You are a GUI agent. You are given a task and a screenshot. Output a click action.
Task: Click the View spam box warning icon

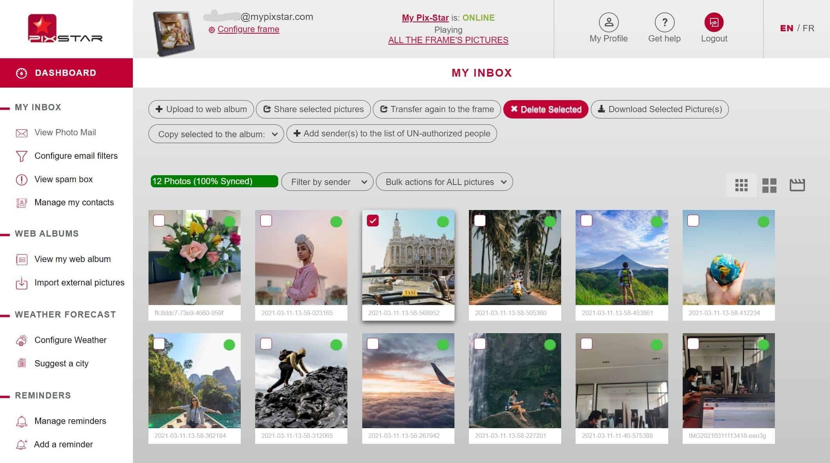(21, 179)
